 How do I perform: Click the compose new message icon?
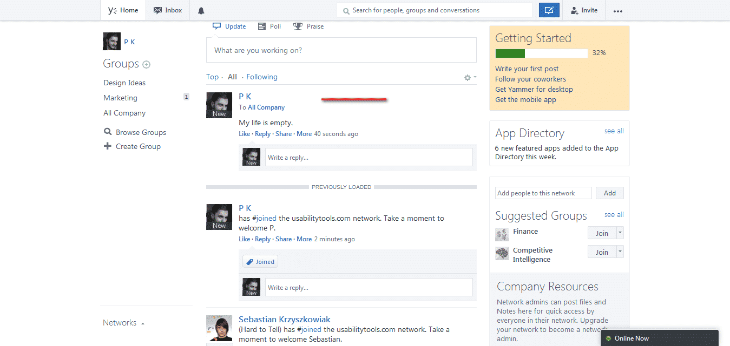(549, 10)
